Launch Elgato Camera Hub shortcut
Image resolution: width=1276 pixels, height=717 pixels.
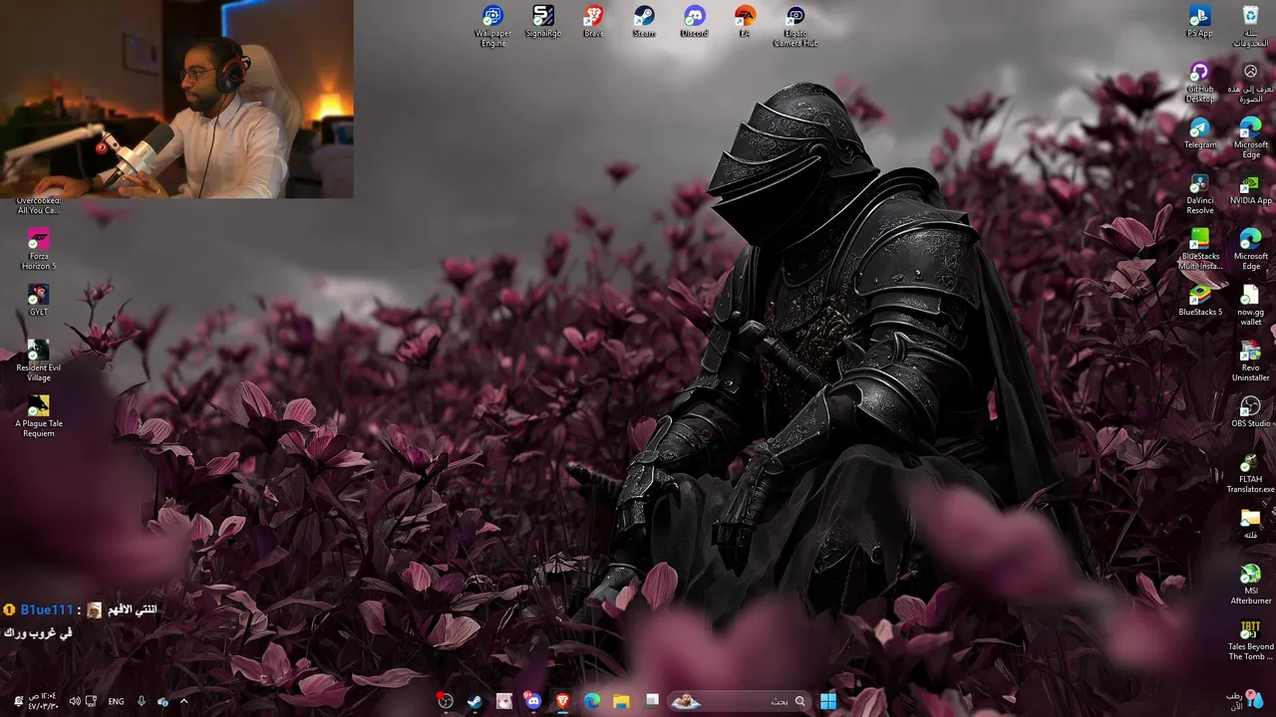pos(796,26)
